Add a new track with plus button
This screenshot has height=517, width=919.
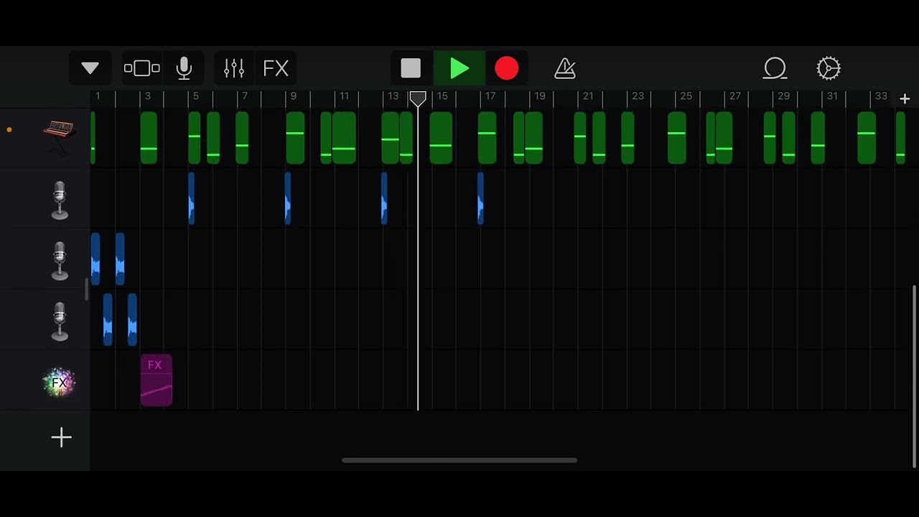[x=61, y=437]
